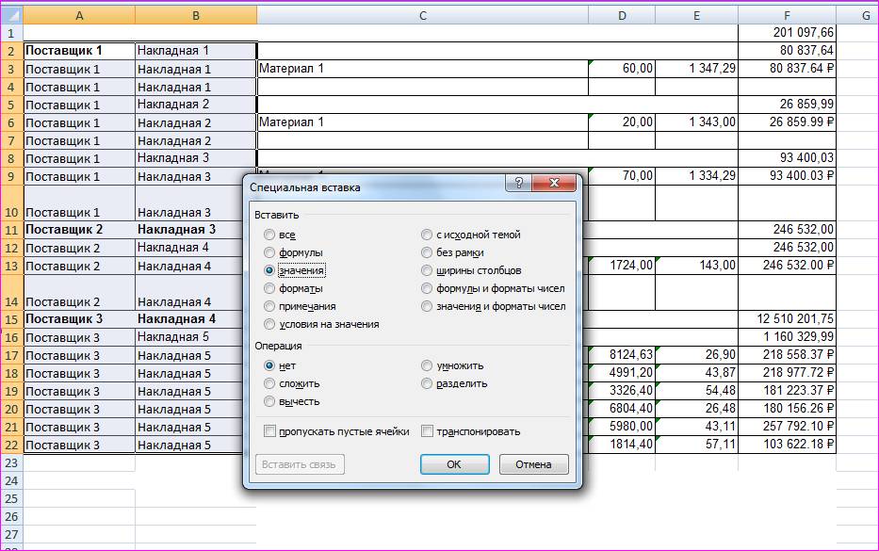The height and width of the screenshot is (551, 879).
Task: Click the select-all corner of the sheet
Action: (11, 15)
